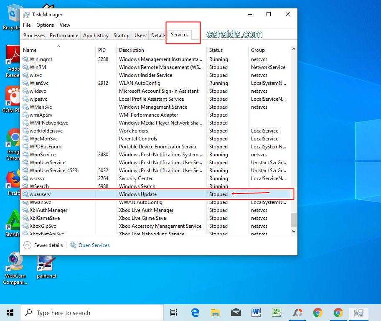Select the wmiApSrv service name
The height and width of the screenshot is (321, 381).
click(x=41, y=115)
